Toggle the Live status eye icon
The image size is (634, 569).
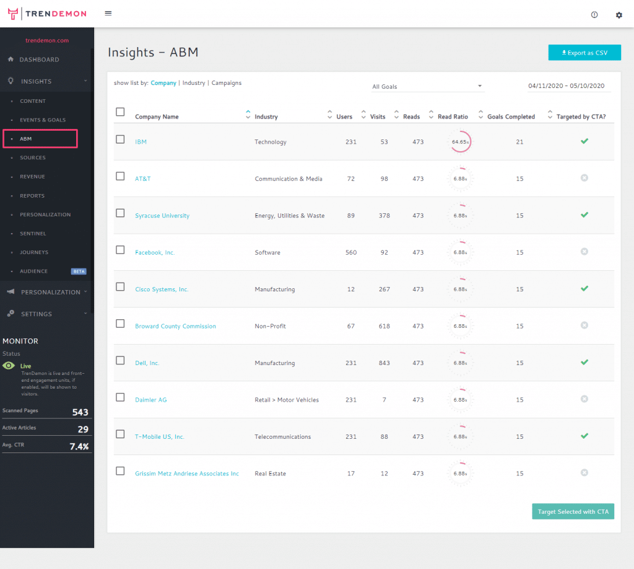(x=9, y=366)
